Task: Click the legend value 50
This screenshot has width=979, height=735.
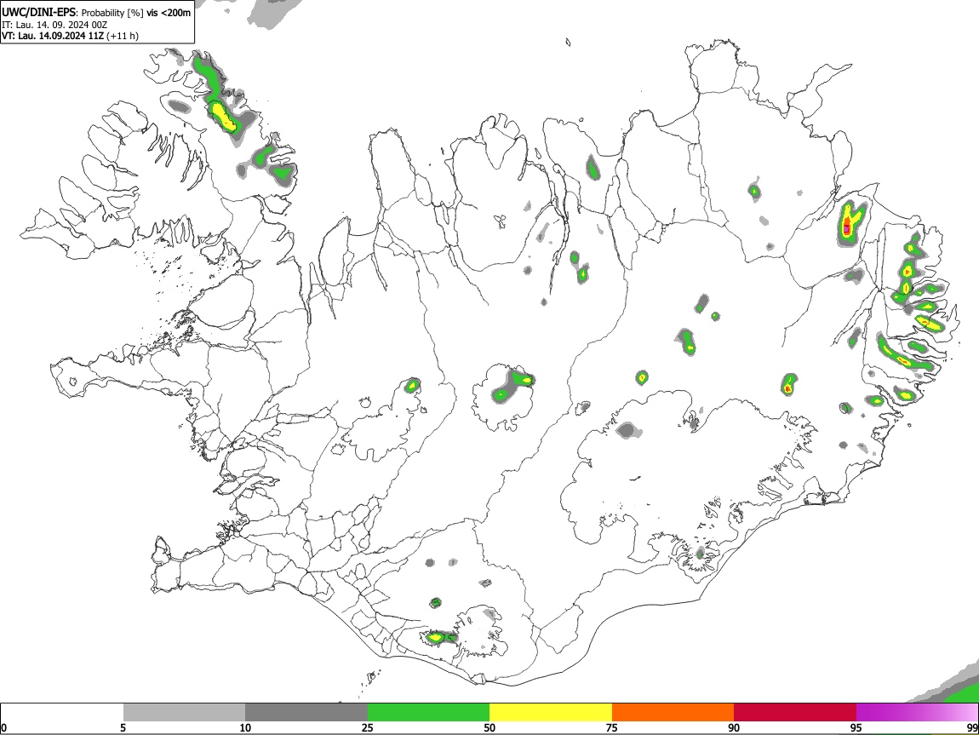Action: [x=489, y=727]
